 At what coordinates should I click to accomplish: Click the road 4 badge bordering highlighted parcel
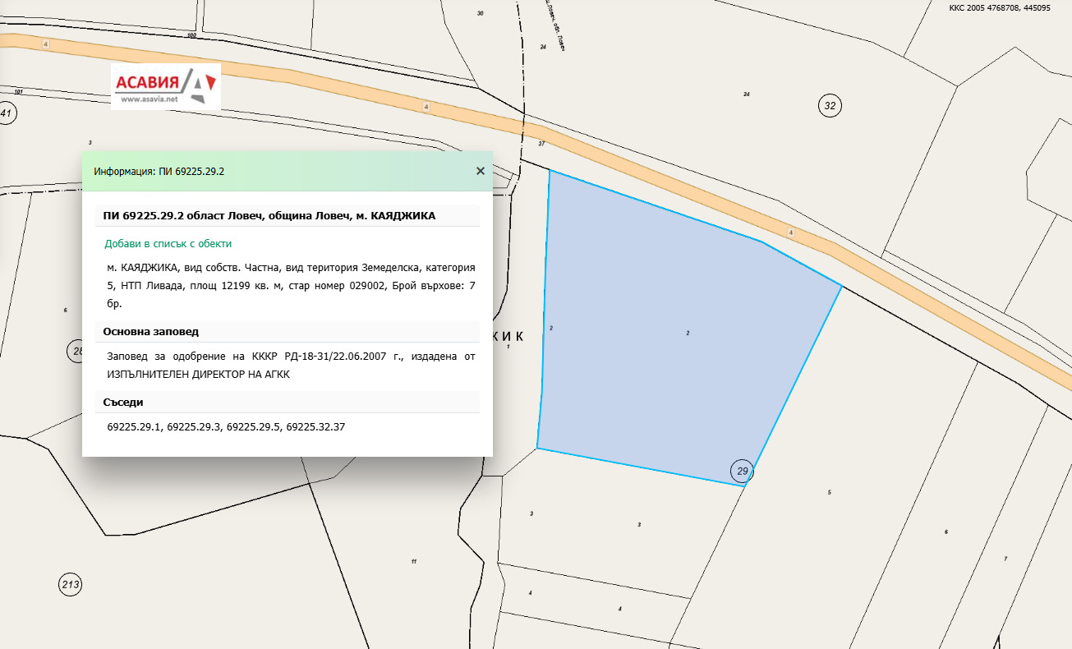pos(791,233)
